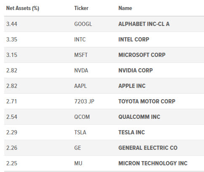Open GENERAL ELECTRIC CO holding
The height and width of the screenshot is (172, 204).
[x=148, y=148]
